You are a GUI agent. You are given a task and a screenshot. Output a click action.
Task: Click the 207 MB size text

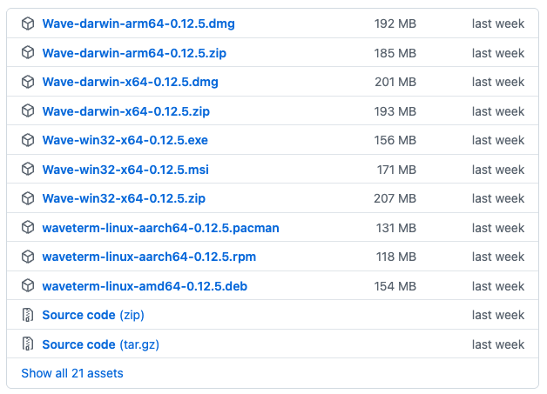tap(395, 198)
